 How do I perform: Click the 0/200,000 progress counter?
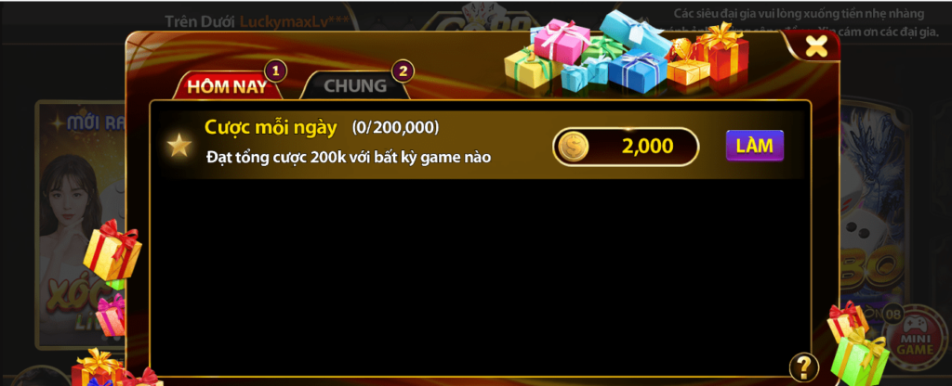395,128
